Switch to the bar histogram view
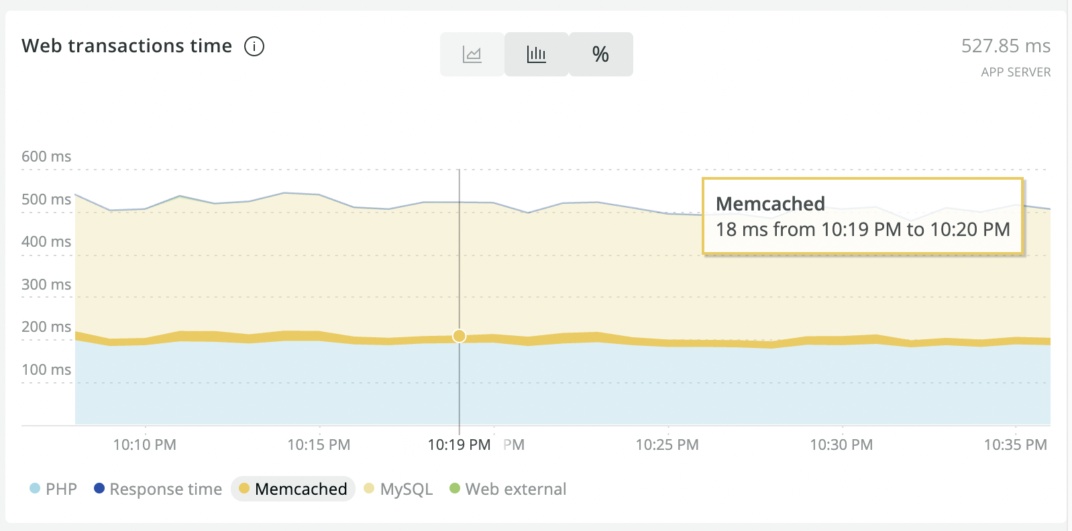This screenshot has width=1072, height=531. [537, 54]
